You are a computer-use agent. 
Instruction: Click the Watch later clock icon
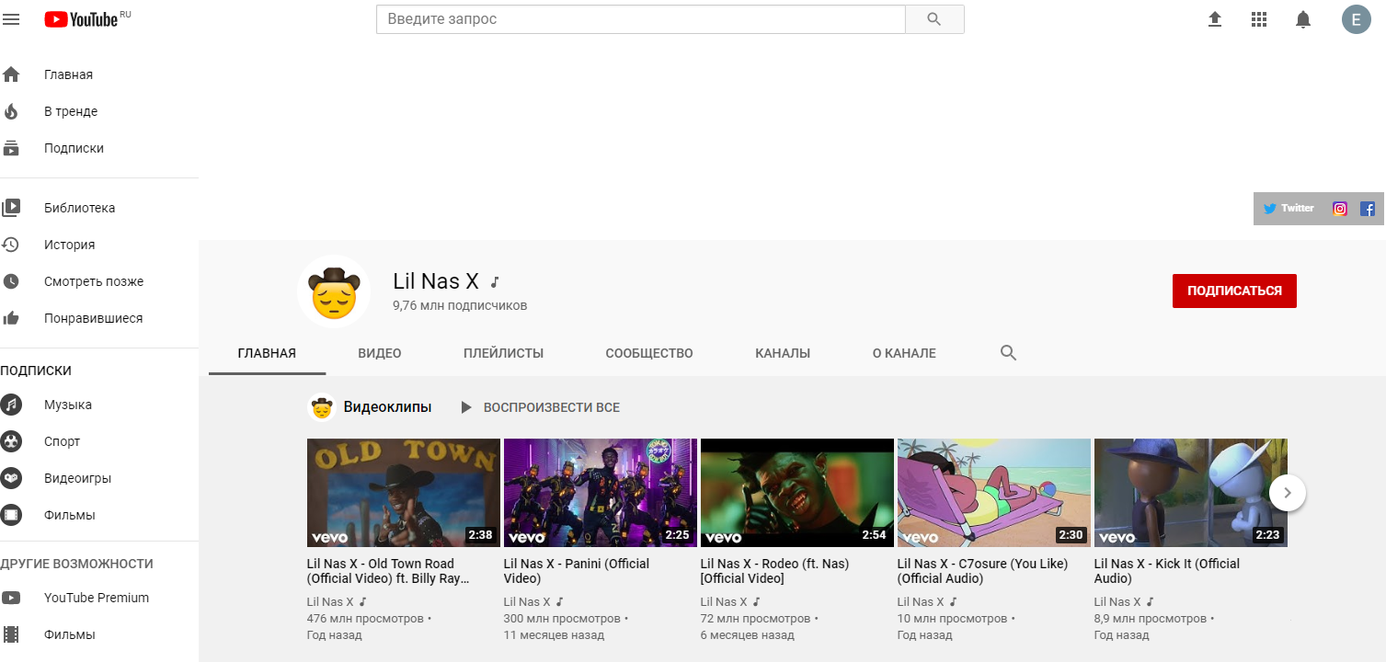[x=11, y=281]
